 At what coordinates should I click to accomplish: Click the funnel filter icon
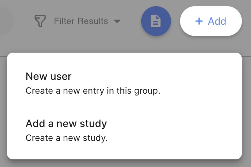(x=40, y=21)
